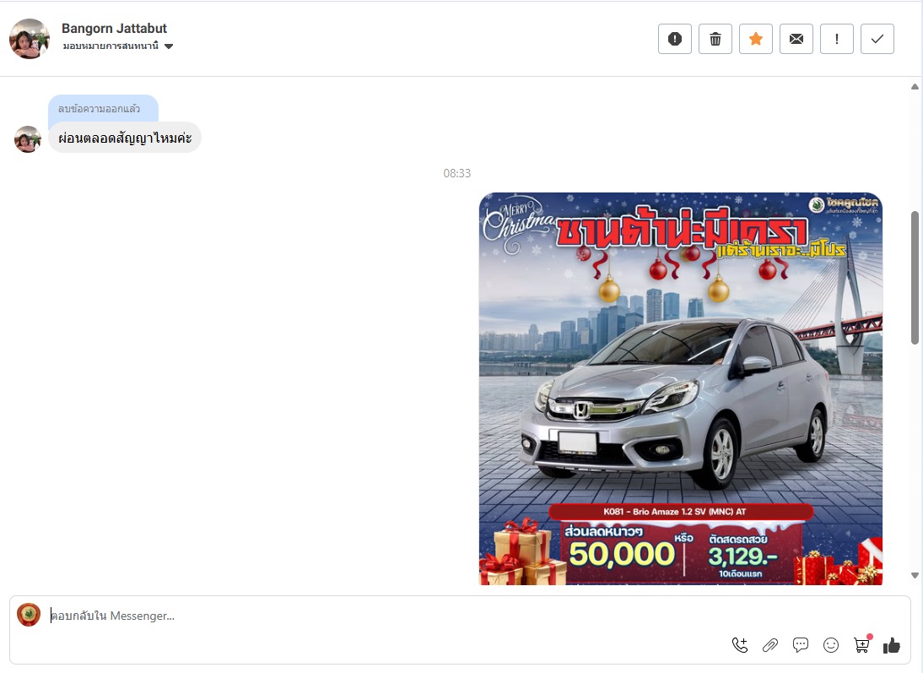Start a call with phone plus icon

click(740, 645)
